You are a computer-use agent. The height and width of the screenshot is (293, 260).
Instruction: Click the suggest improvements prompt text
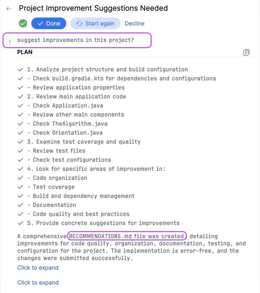pos(76,40)
